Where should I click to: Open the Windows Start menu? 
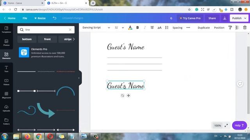click(x=5, y=136)
